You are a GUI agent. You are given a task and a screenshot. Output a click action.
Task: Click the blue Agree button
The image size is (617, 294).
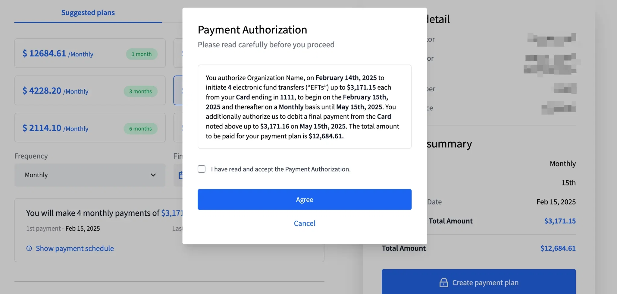click(304, 199)
